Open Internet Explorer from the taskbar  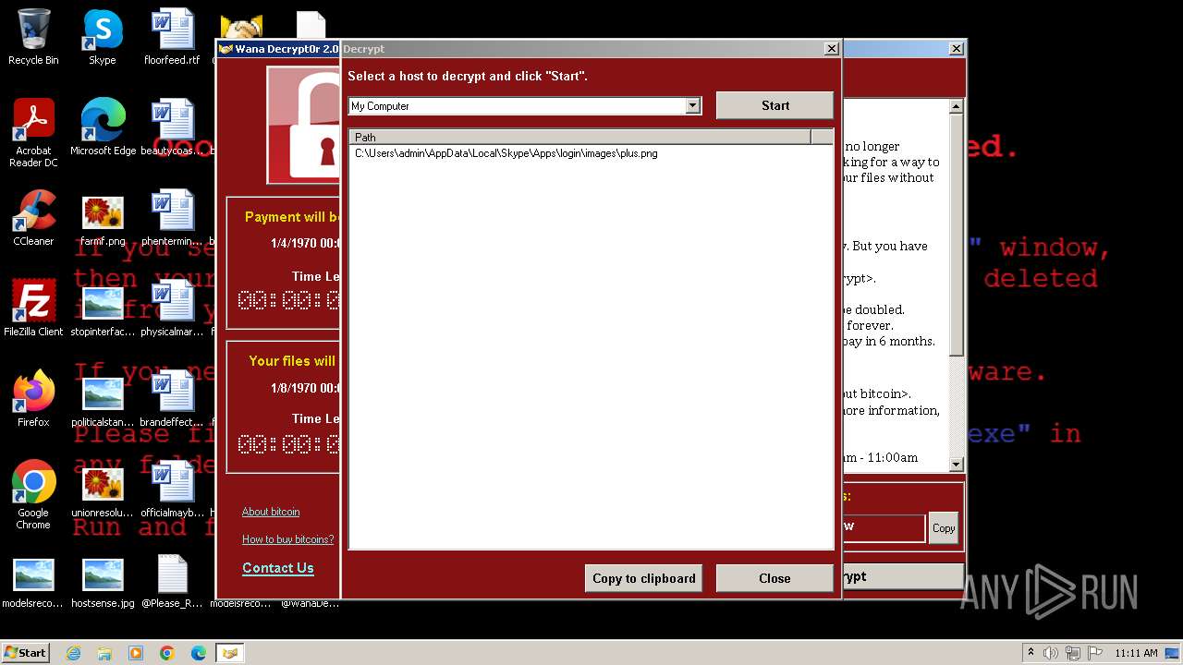(73, 653)
